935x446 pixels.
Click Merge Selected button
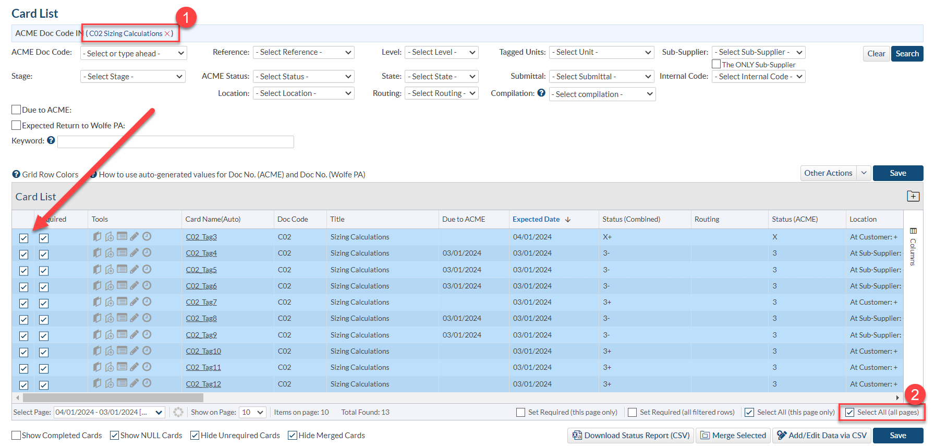coord(733,436)
